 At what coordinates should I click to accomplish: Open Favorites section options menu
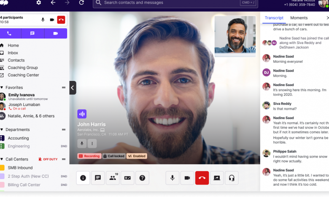64,88
